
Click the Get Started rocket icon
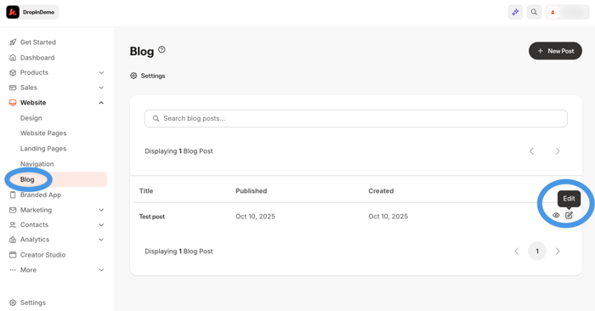tap(13, 42)
